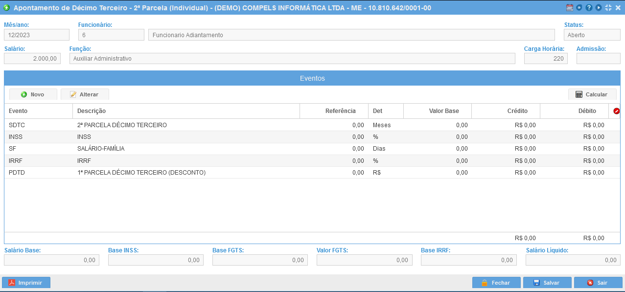Click the Status field showing Aberto

pos(592,35)
